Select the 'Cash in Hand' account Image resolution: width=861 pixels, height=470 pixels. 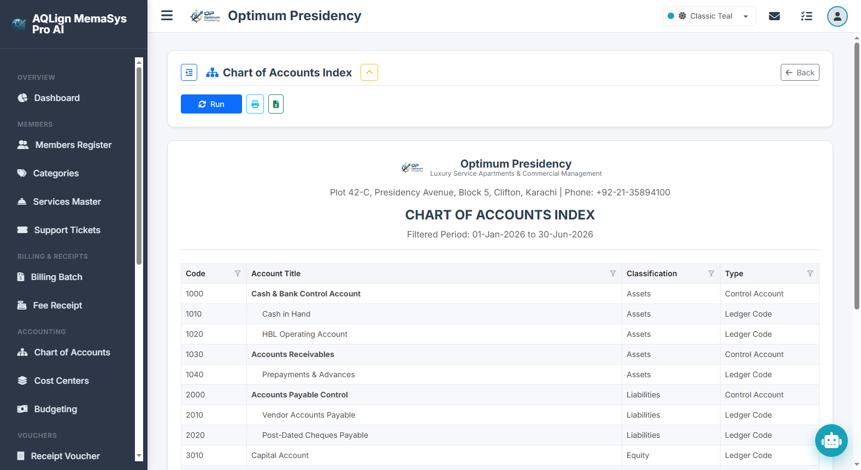[286, 314]
